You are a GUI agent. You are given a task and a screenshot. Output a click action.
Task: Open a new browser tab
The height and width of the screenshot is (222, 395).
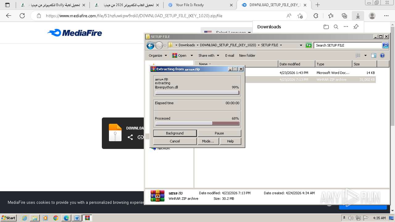318,5
